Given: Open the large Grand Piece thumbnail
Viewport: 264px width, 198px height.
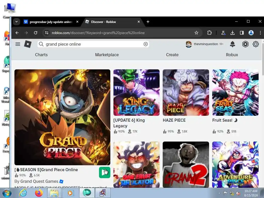Looking at the screenshot, I should tap(62, 117).
